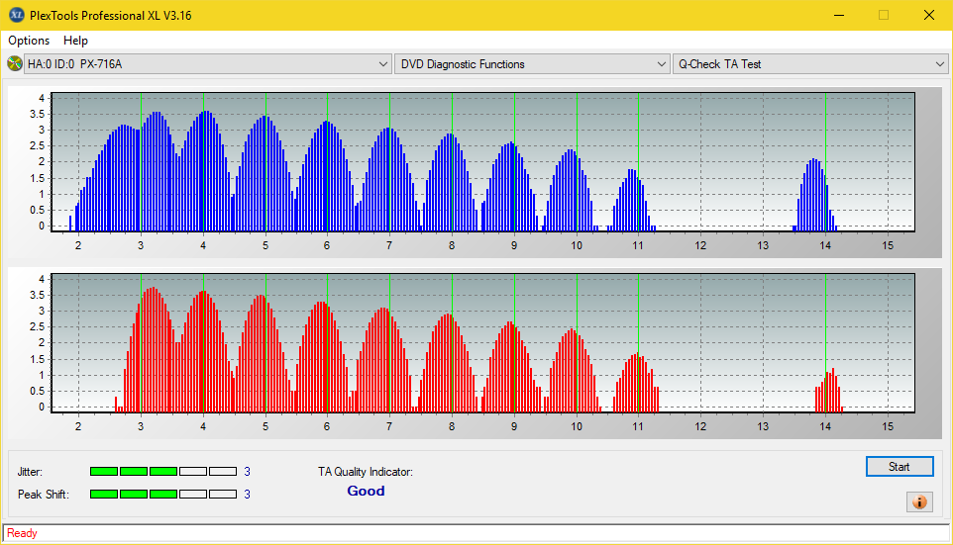Click the Peak Shift value 3
Image resolution: width=953 pixels, height=545 pixels.
tap(247, 494)
